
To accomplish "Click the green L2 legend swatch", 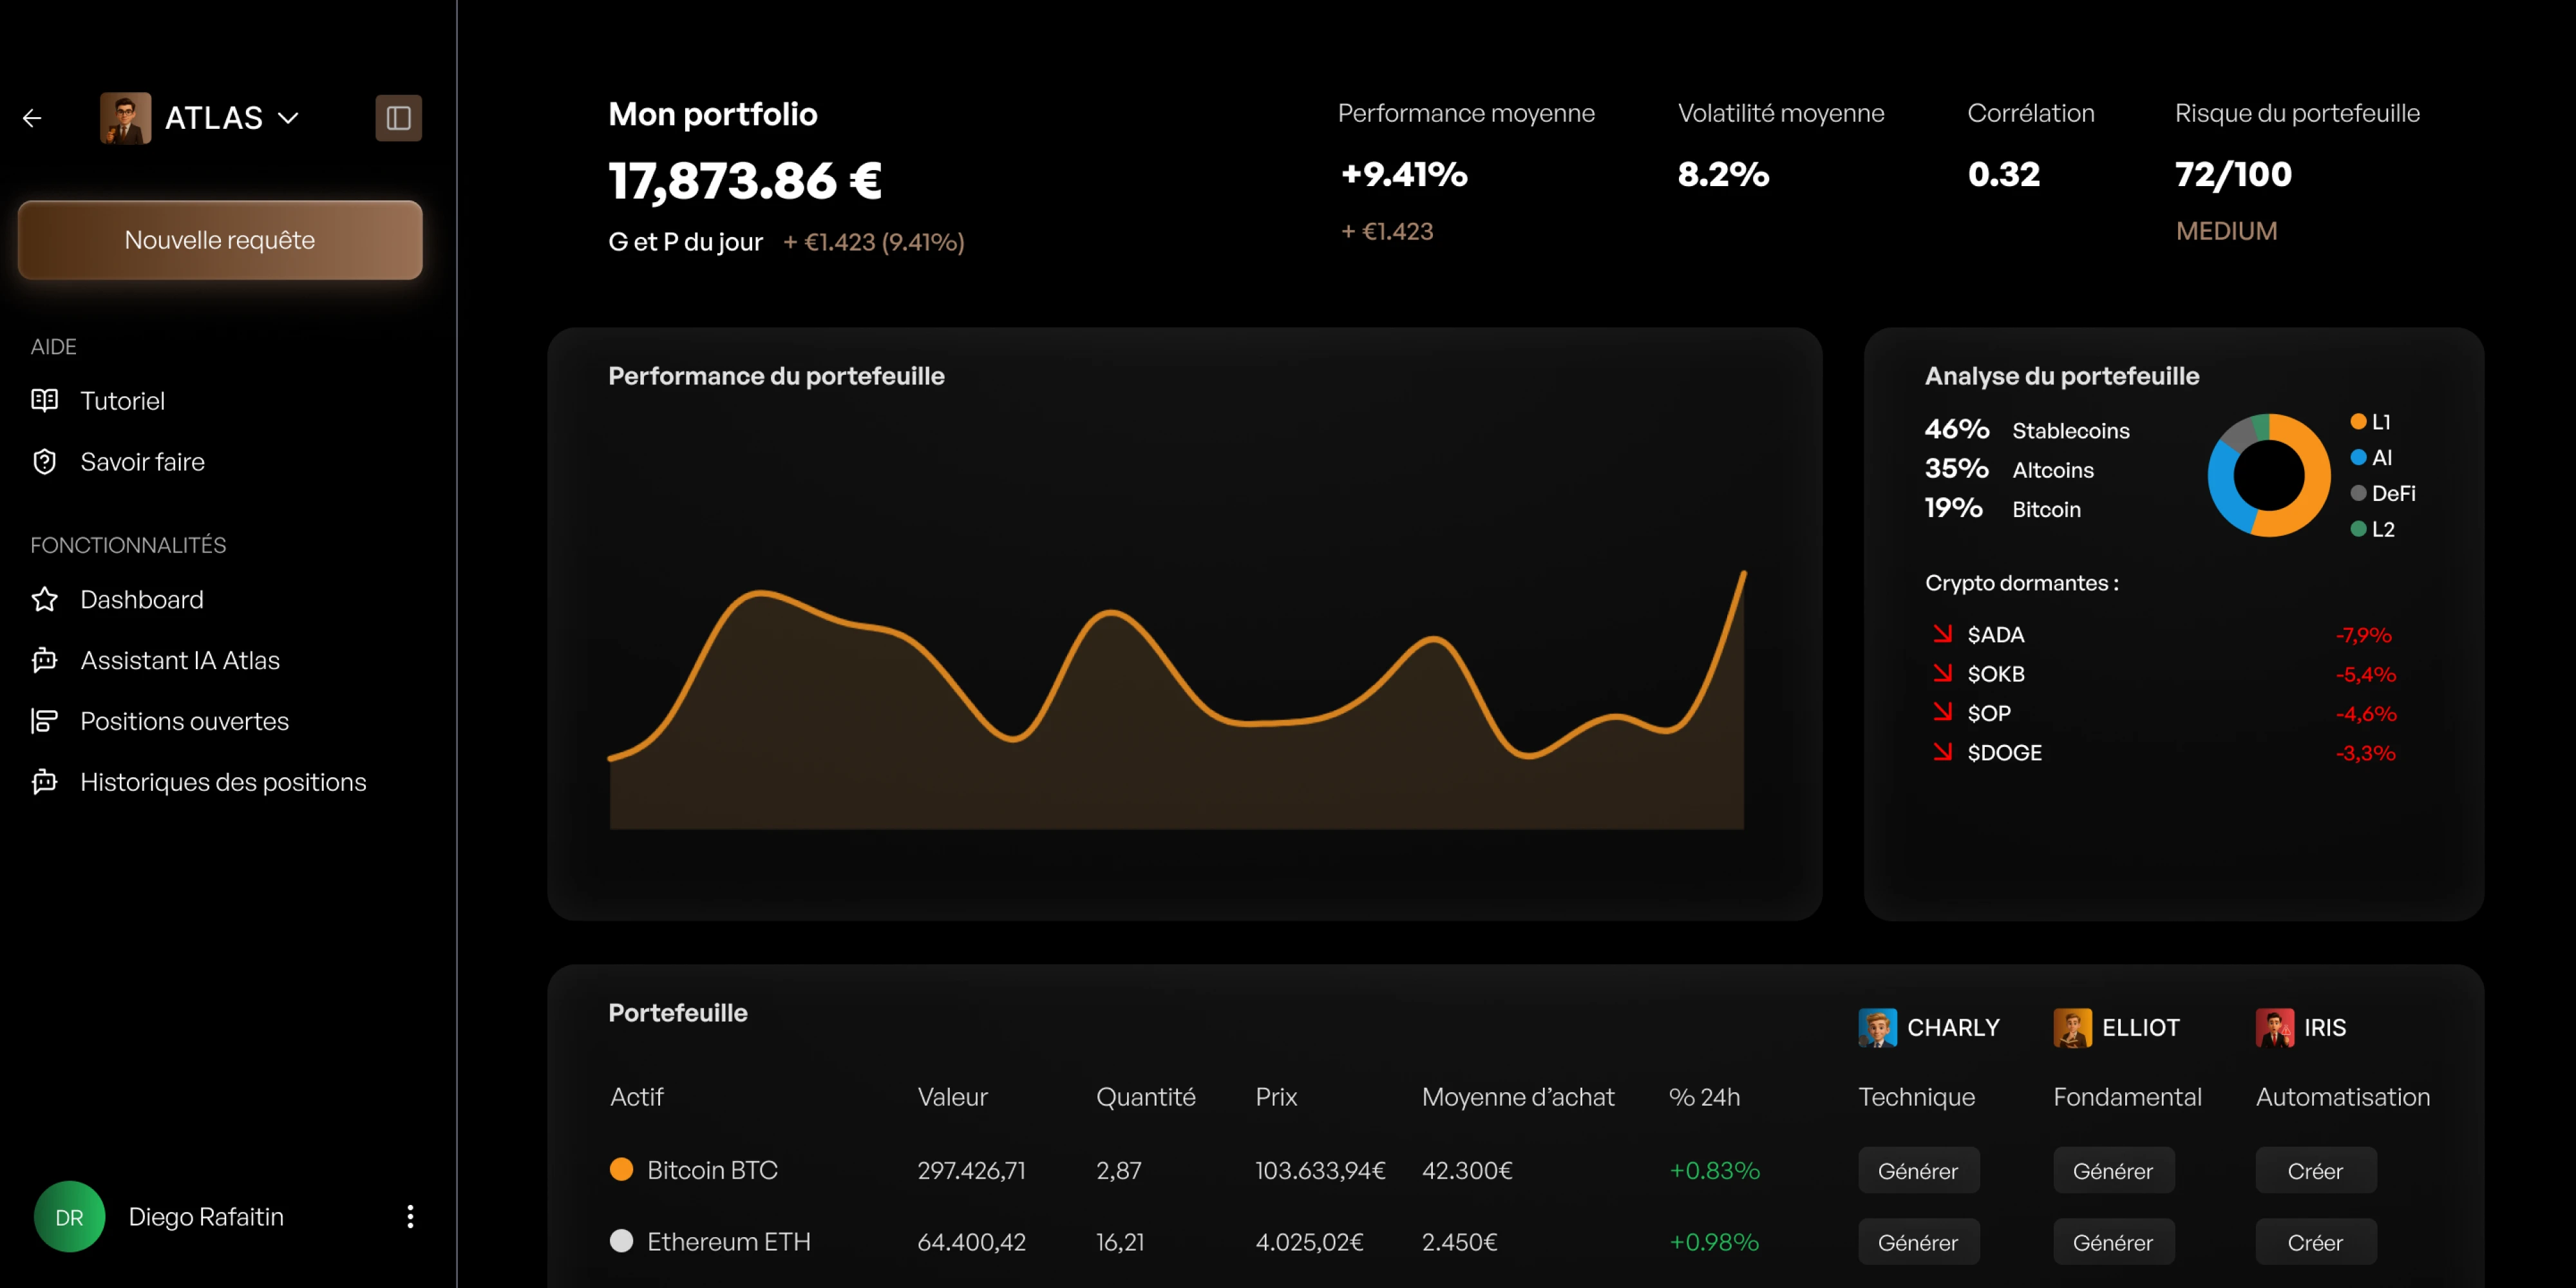I will (x=2358, y=529).
